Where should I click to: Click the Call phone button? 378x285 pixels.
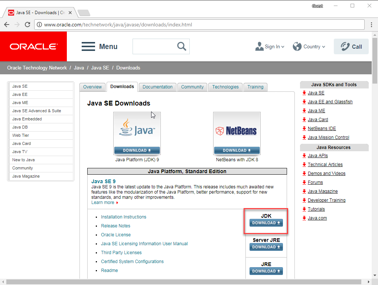[x=351, y=46]
